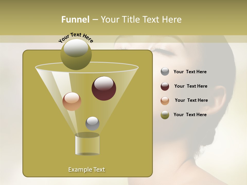
Task: Click the gray legend sphere bullet
Action: click(165, 72)
